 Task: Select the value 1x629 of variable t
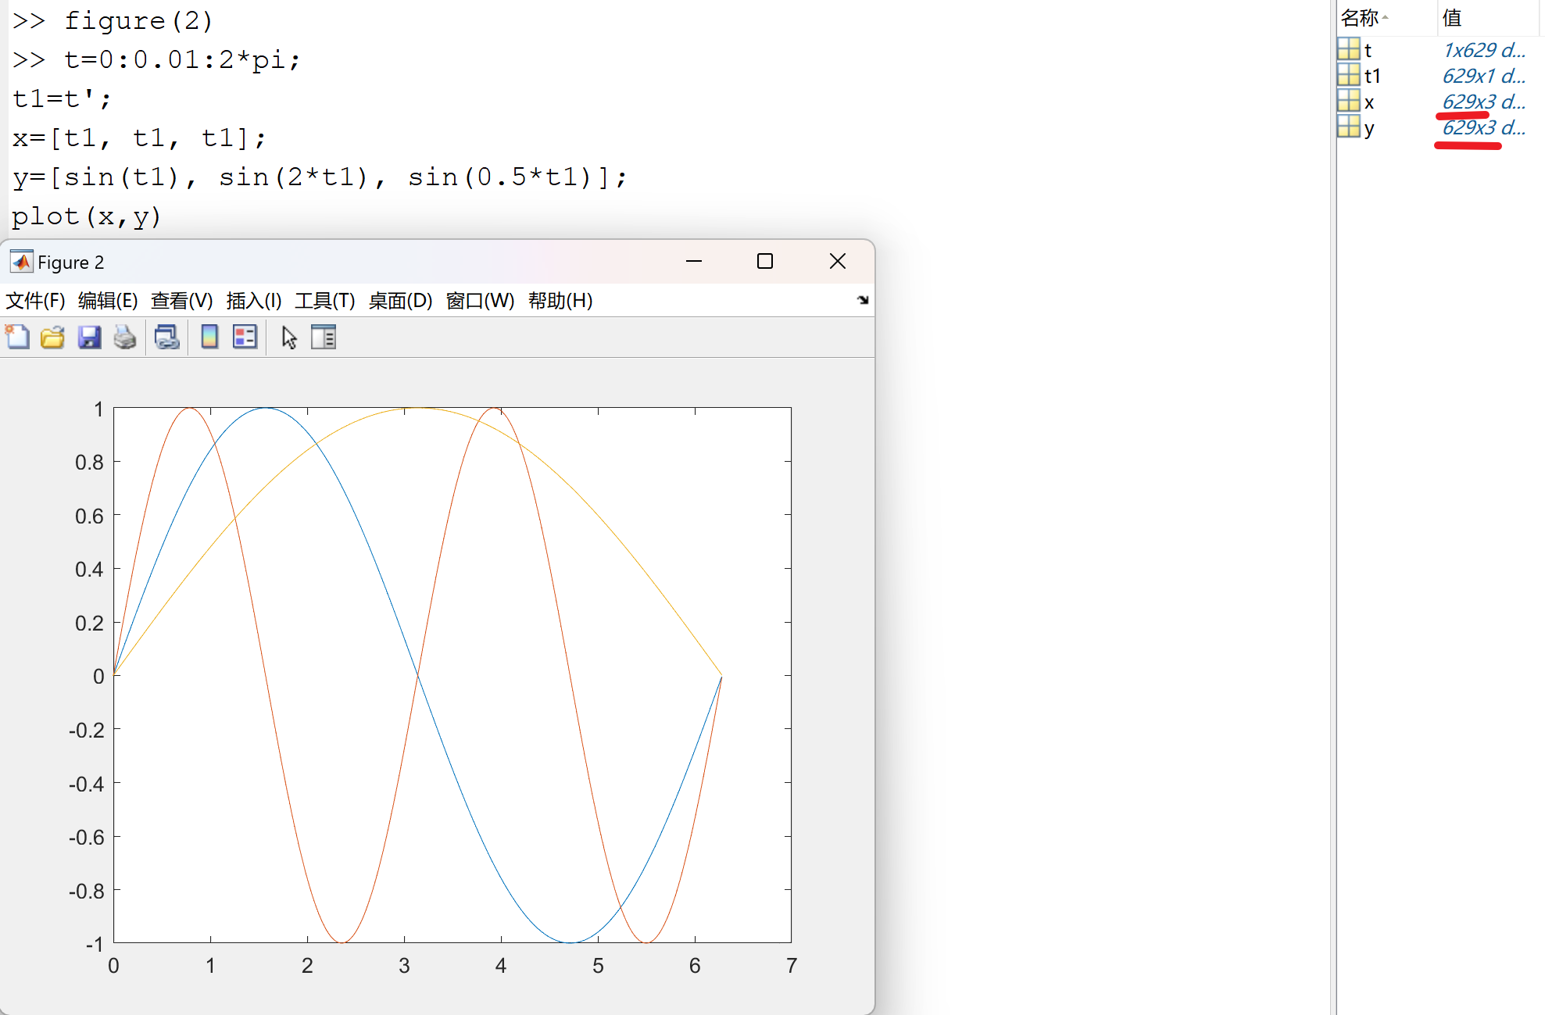[x=1483, y=50]
